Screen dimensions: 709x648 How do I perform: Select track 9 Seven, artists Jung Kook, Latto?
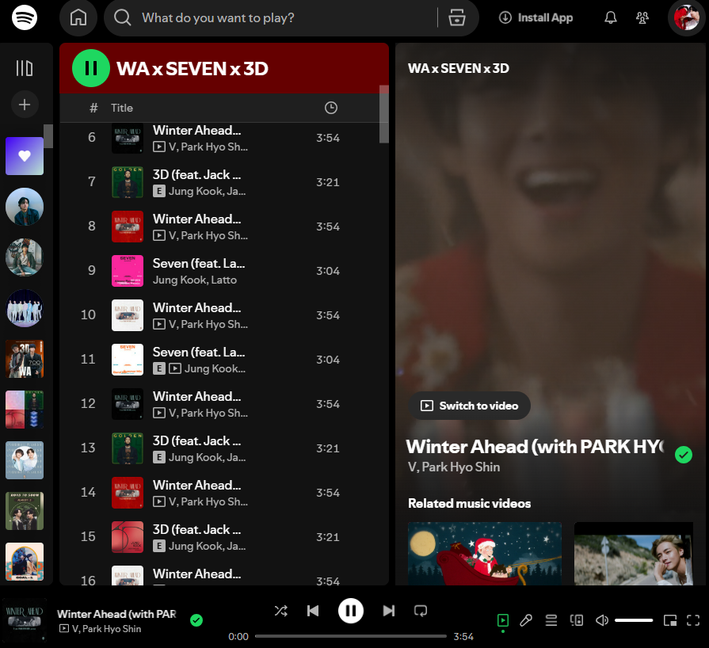[x=224, y=270]
